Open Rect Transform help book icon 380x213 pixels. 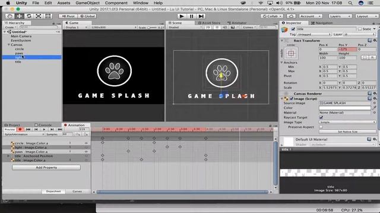click(369, 41)
